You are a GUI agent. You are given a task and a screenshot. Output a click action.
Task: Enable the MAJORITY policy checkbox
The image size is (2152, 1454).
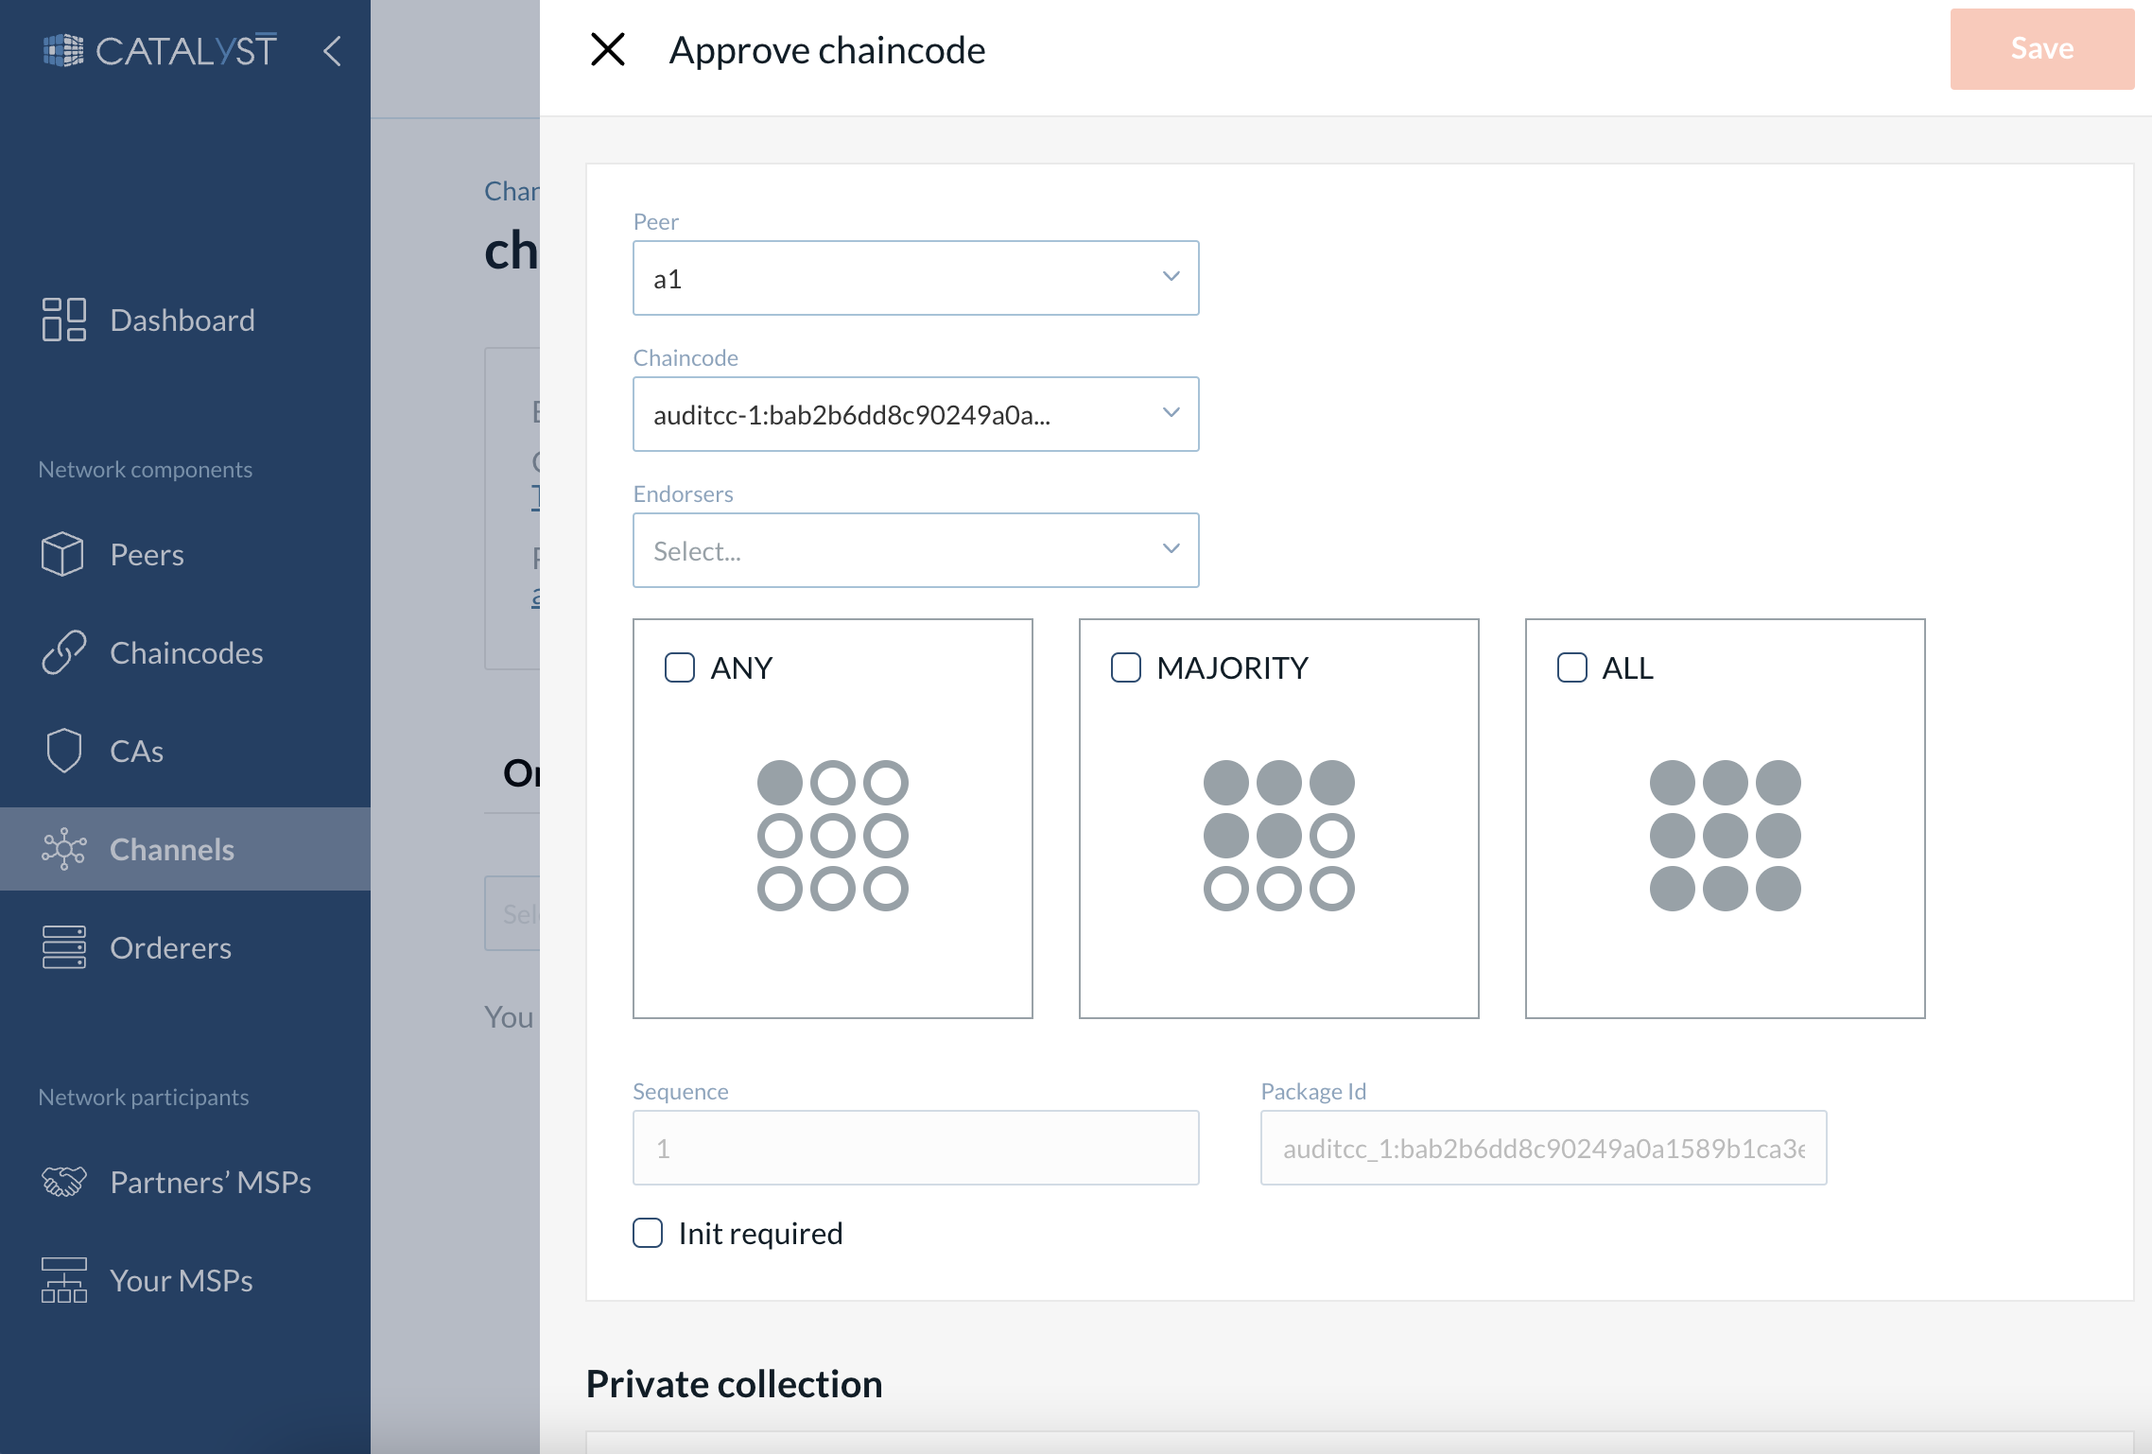(x=1126, y=667)
